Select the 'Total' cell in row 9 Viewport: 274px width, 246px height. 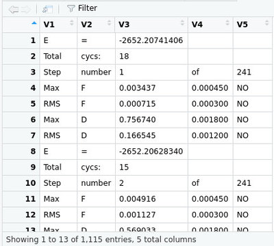[58, 167]
